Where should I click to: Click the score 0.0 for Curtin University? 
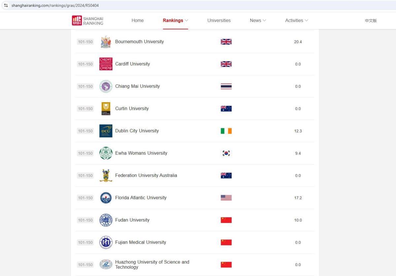point(298,108)
